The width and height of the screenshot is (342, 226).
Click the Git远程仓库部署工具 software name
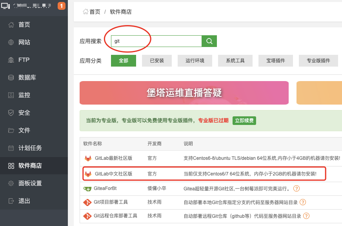point(115,216)
